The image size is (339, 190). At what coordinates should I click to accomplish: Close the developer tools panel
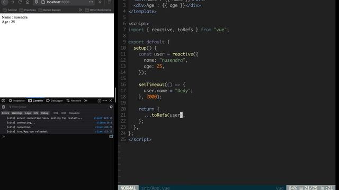pyautogui.click(x=111, y=101)
